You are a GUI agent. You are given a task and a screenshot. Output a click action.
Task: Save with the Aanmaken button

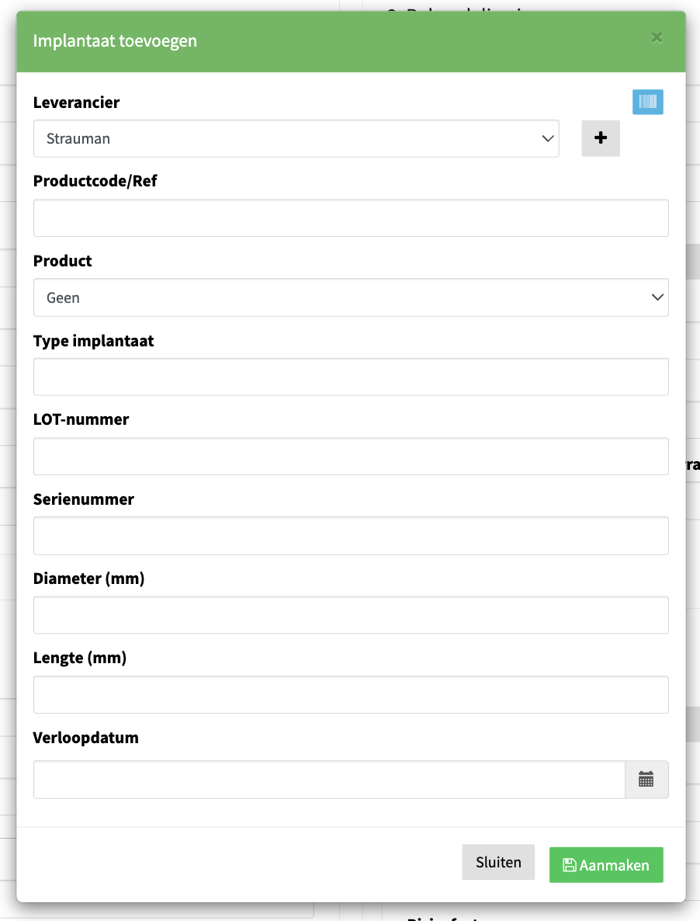point(606,864)
